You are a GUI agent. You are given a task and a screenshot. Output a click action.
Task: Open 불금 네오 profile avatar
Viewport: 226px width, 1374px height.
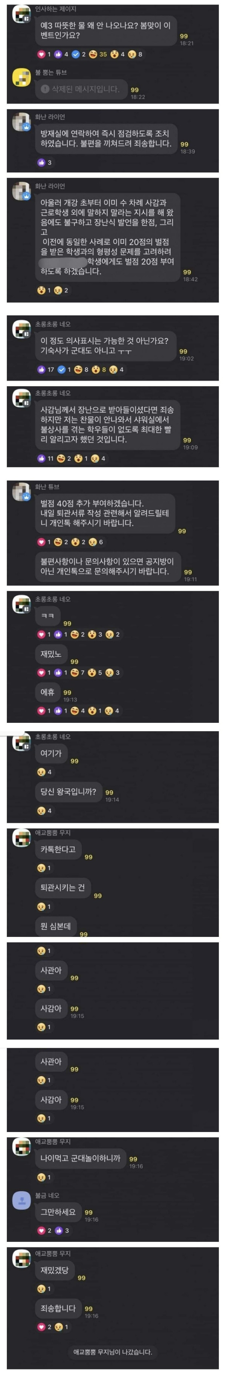(x=21, y=1201)
